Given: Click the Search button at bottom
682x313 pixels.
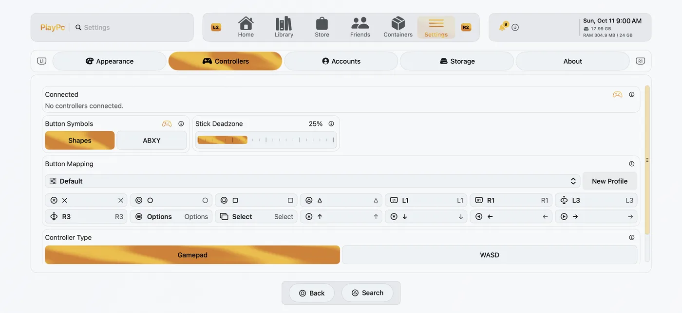Looking at the screenshot, I should click(367, 293).
